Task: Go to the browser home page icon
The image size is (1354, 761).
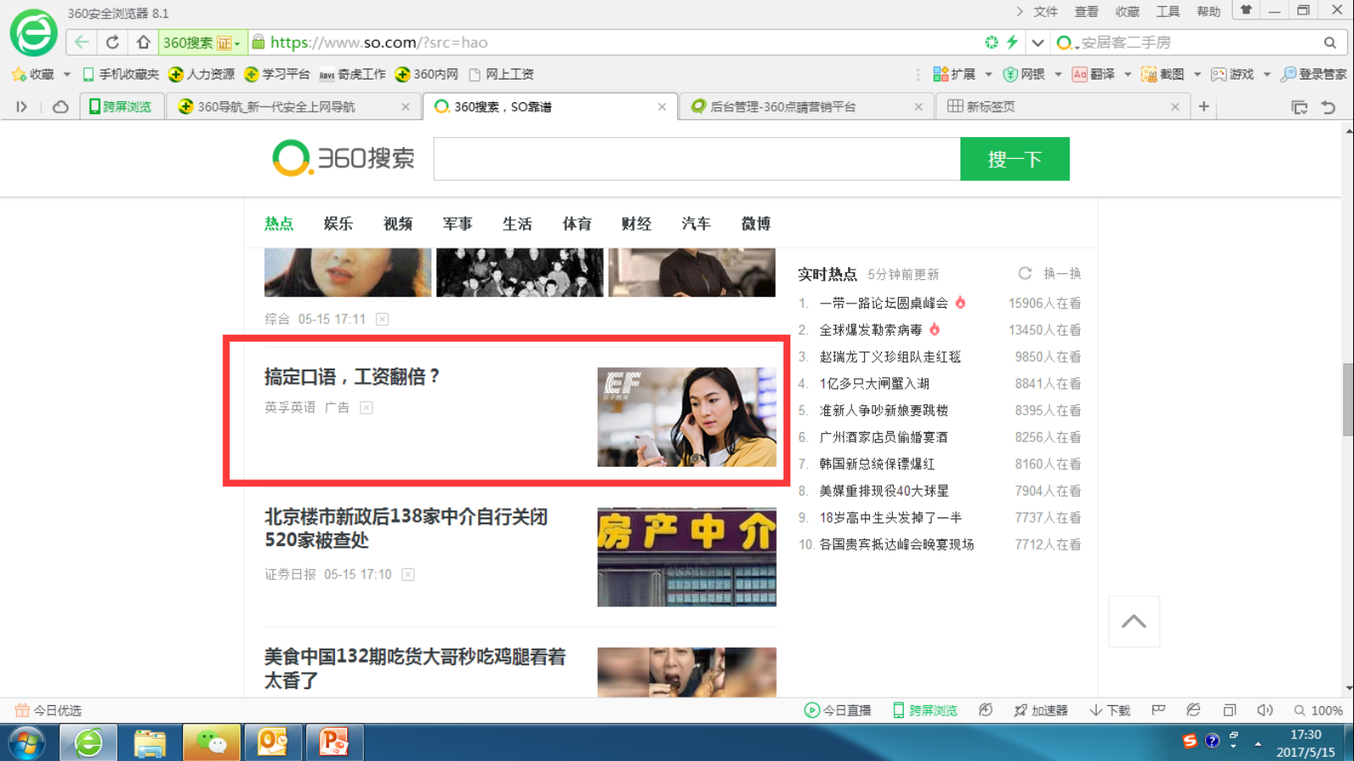Action: [x=143, y=42]
